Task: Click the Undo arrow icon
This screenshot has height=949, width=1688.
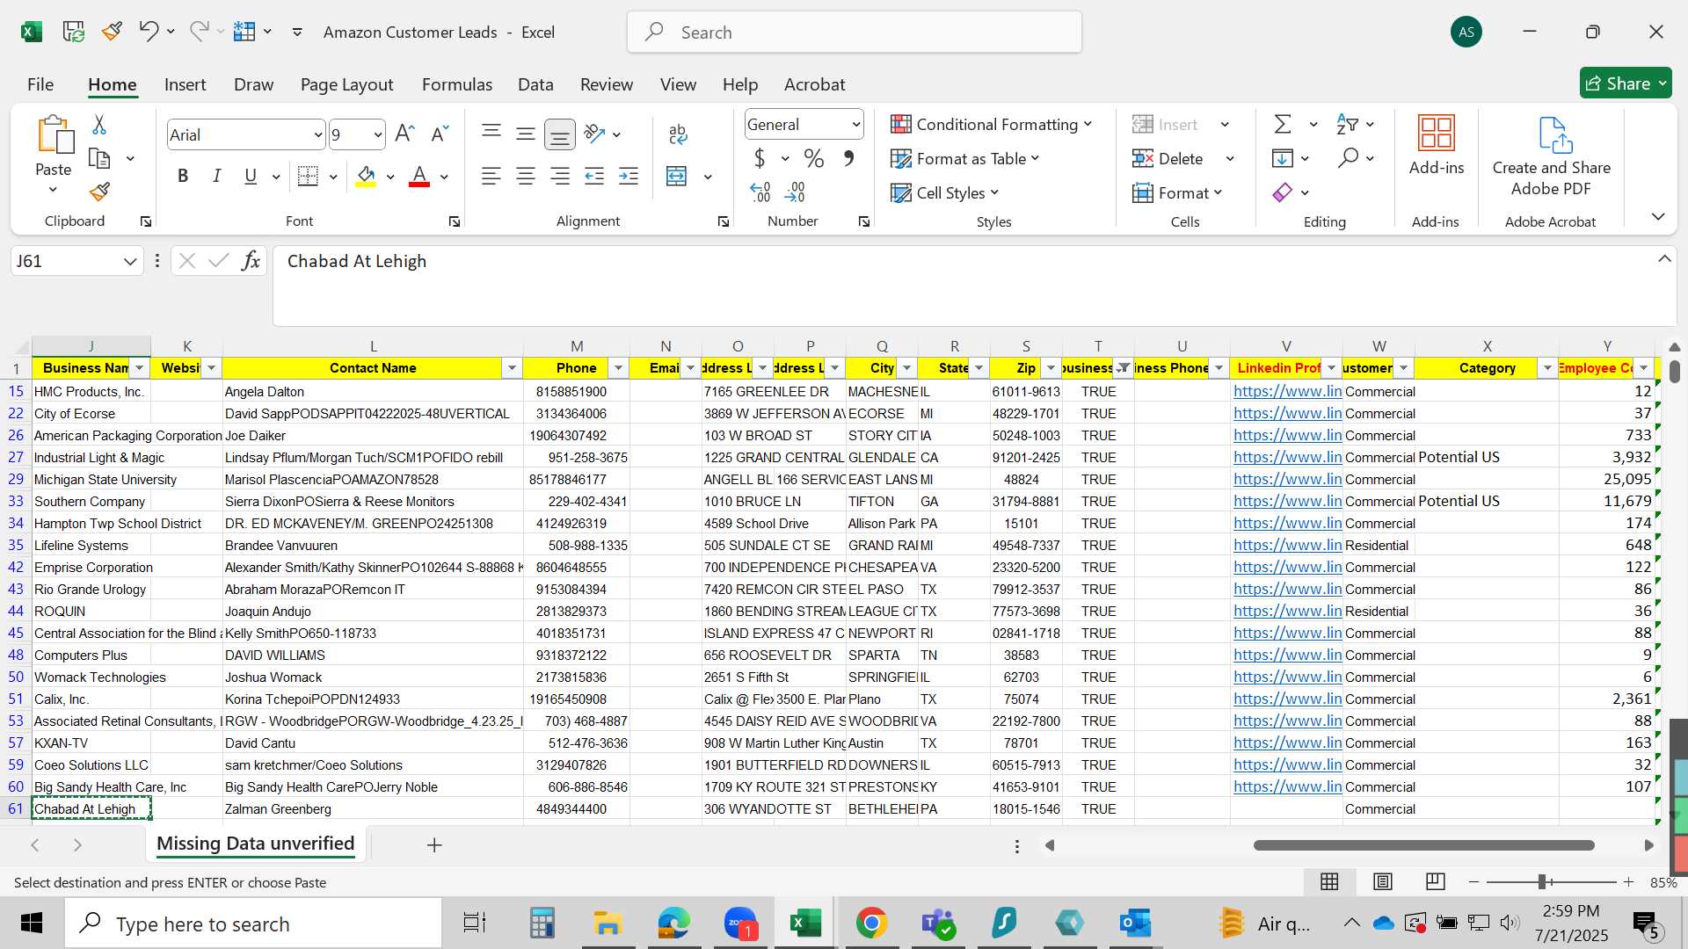Action: click(148, 32)
